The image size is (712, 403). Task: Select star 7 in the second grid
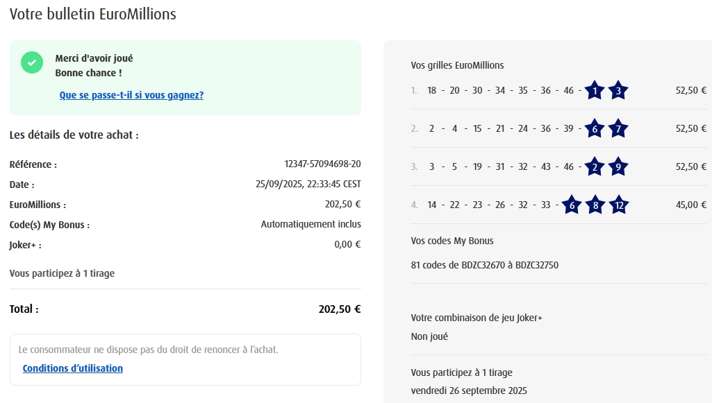(618, 128)
